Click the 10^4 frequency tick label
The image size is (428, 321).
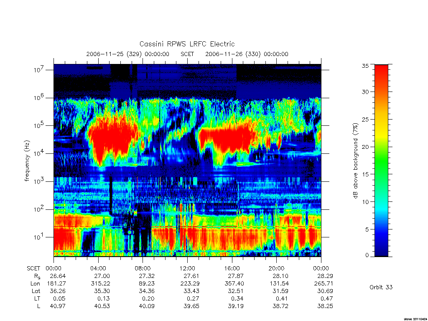pos(39,153)
